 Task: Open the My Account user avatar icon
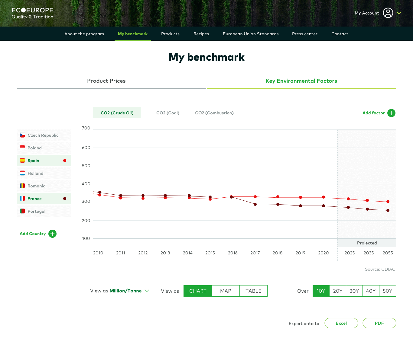pyautogui.click(x=389, y=13)
